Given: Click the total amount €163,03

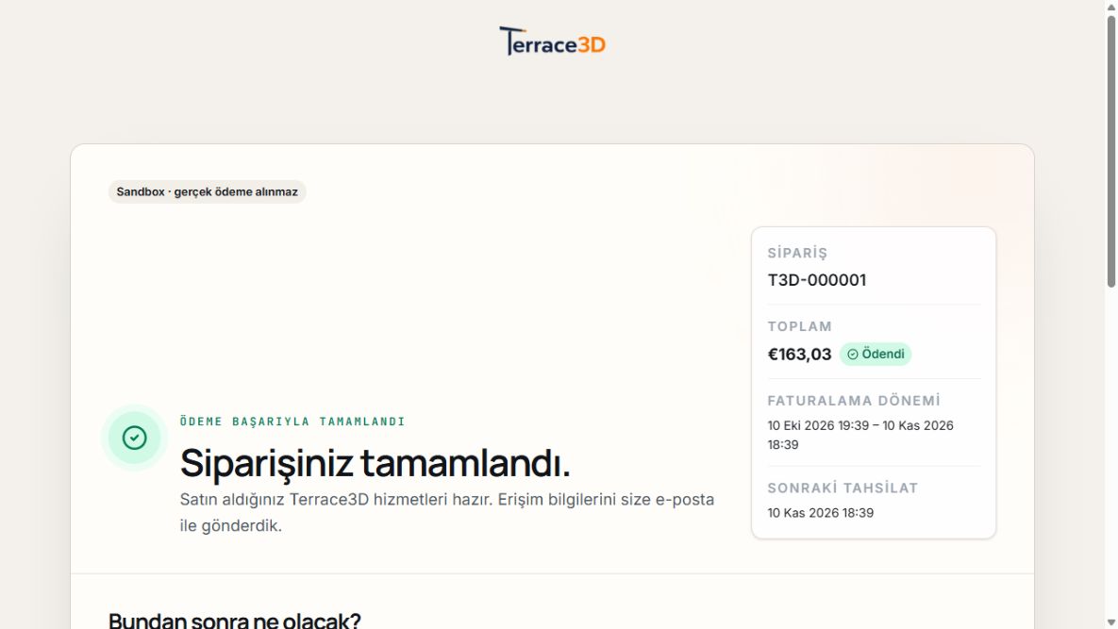Looking at the screenshot, I should point(799,354).
